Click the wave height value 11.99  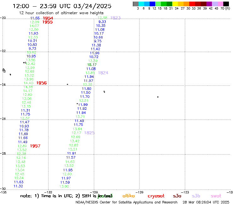click(83, 105)
